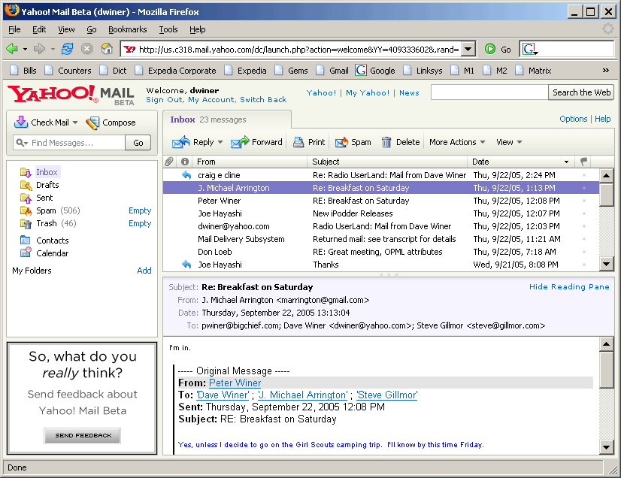Hide the Reading Pane

click(x=569, y=287)
